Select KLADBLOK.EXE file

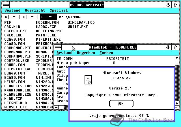tap(18, 95)
